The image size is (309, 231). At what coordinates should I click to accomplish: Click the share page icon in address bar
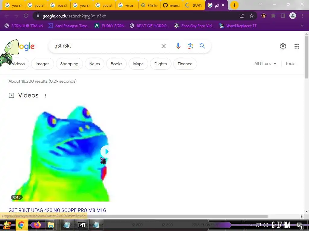(242, 16)
